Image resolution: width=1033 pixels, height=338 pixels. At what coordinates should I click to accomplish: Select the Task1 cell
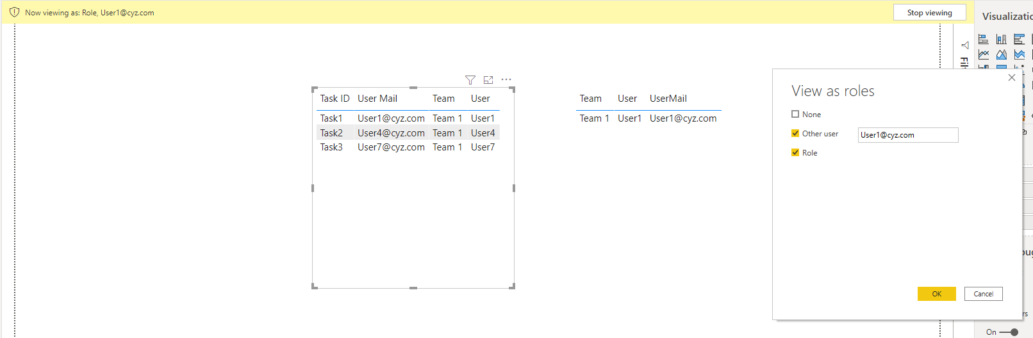[331, 118]
